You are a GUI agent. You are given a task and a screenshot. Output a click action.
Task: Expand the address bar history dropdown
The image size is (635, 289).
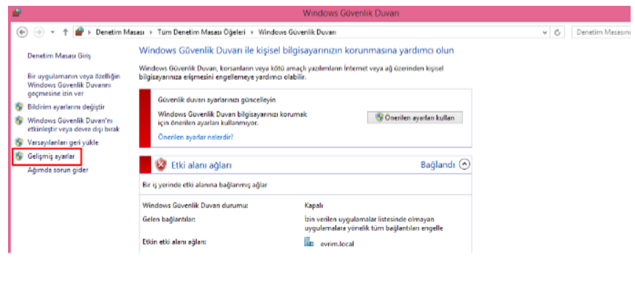pos(545,33)
